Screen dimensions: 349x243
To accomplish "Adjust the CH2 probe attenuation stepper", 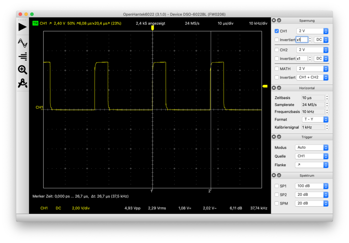I will pos(310,58).
